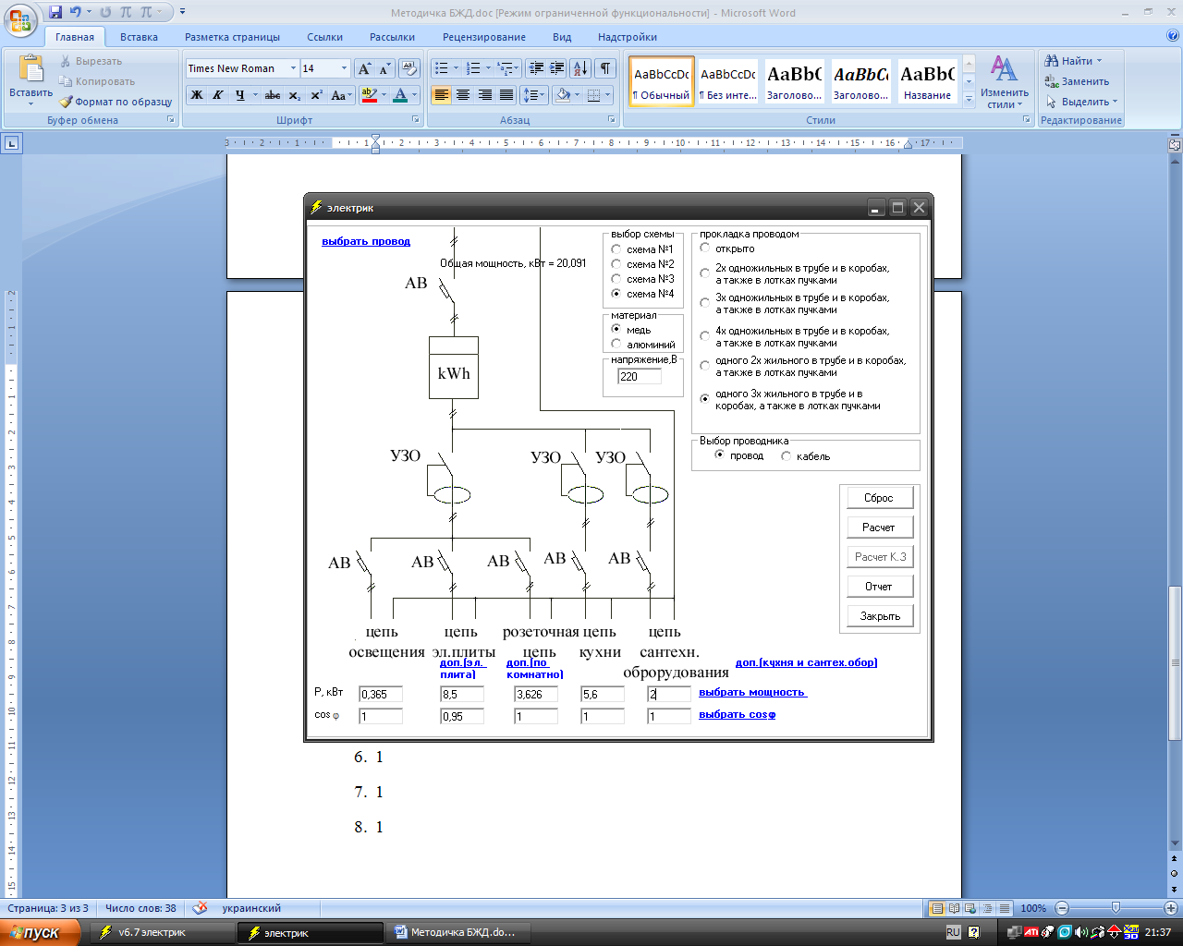Expand the styles gallery list

click(x=969, y=99)
